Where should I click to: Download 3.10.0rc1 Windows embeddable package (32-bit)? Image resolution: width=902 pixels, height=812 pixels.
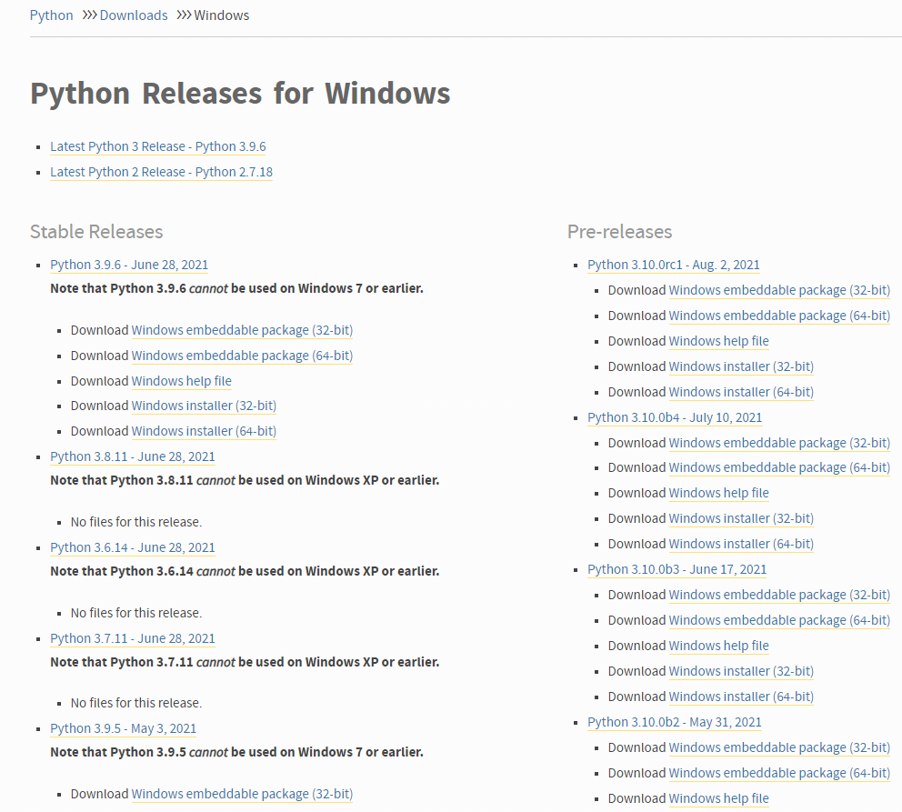779,290
